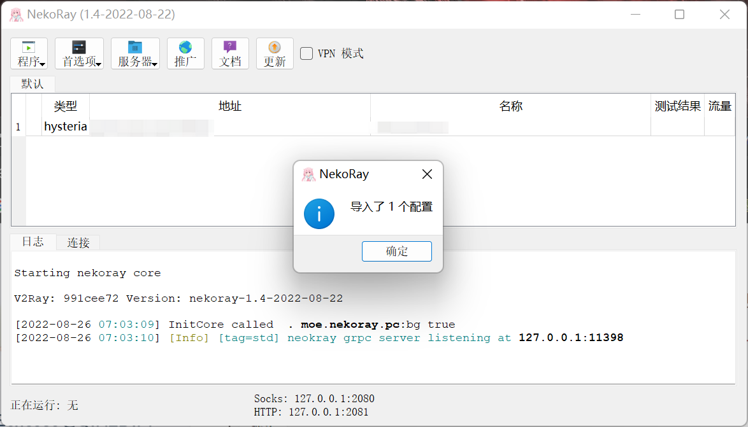748x427 pixels.
Task: Expand the 首选项 dropdown arrow
Action: (99, 64)
